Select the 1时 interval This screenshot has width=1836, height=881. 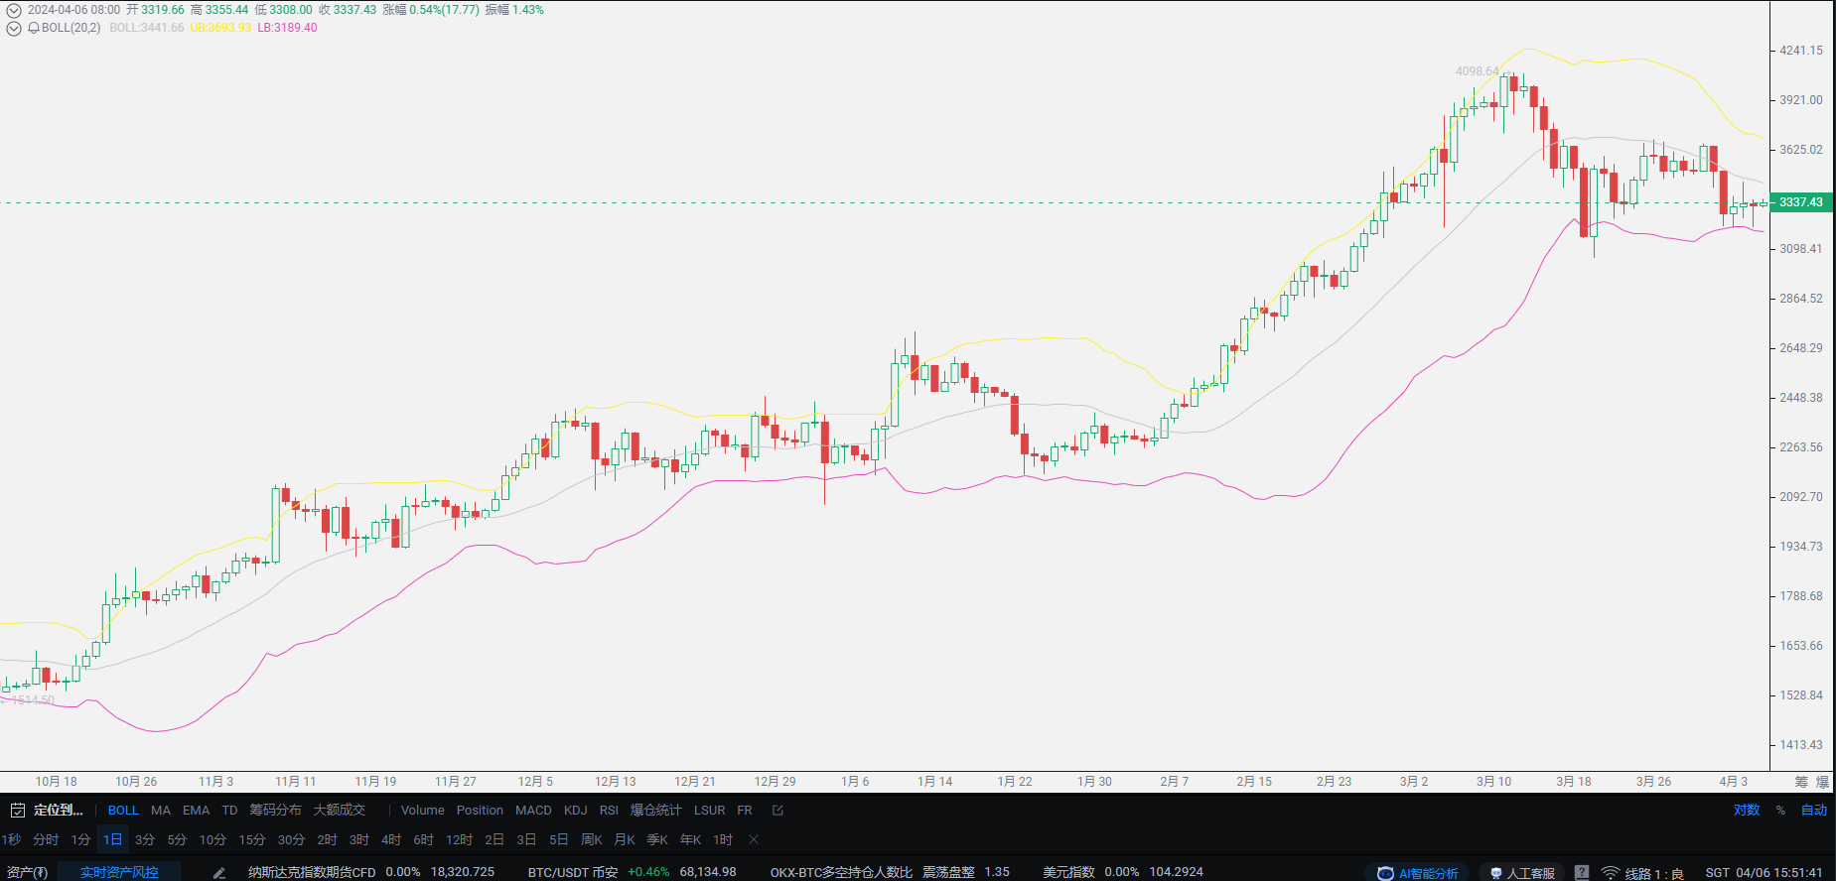coord(723,839)
